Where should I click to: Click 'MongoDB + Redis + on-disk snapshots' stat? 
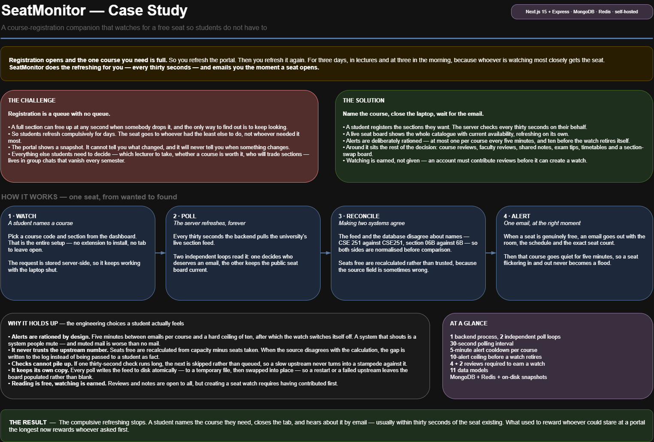[x=499, y=377]
